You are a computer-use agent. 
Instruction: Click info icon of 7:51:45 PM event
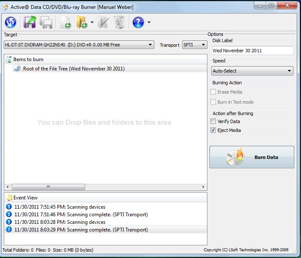click(x=9, y=207)
